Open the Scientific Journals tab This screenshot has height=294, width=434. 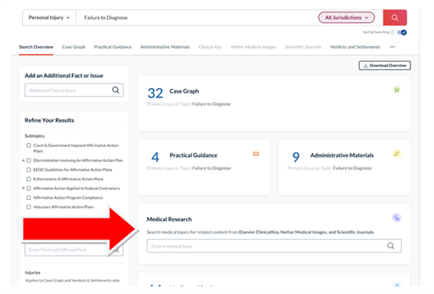tap(303, 47)
